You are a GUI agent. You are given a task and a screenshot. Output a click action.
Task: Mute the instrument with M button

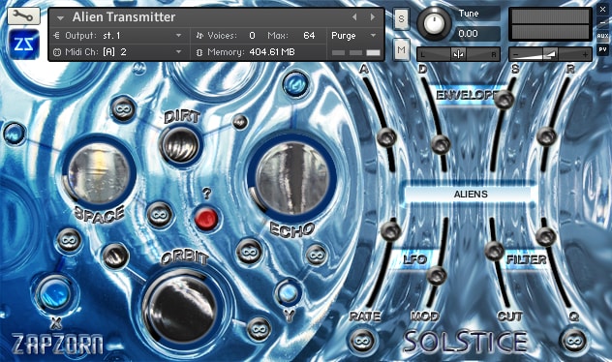point(401,50)
